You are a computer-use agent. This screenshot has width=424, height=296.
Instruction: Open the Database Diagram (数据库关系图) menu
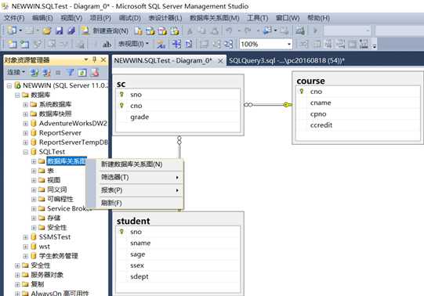(x=215, y=18)
